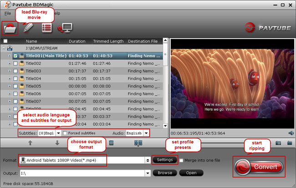Click the split video icon below the list
This screenshot has width=296, height=188.
tap(138, 143)
